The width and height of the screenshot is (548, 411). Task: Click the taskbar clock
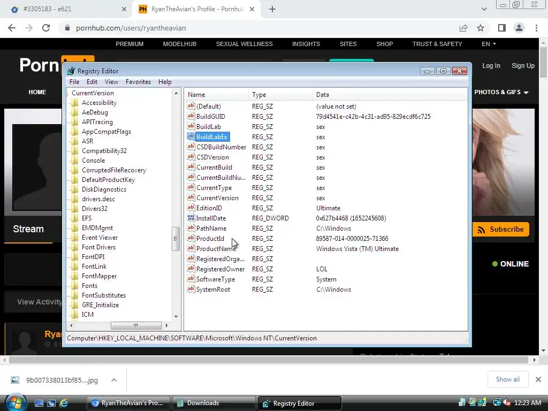[527, 403]
